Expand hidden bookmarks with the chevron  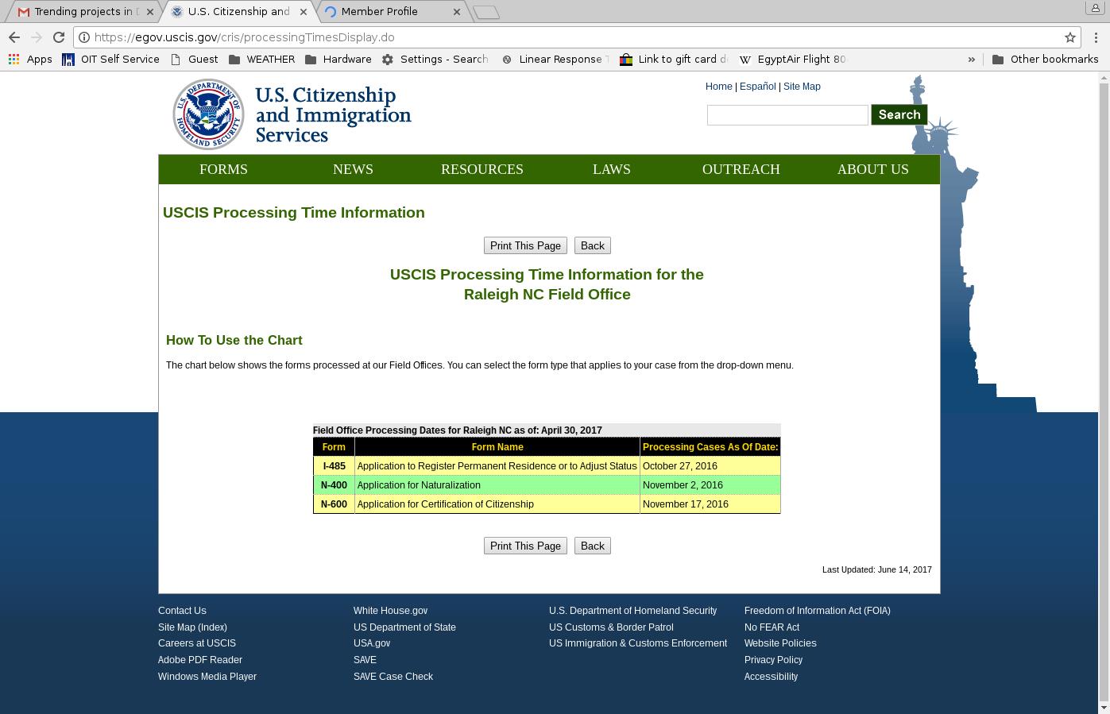(x=971, y=60)
